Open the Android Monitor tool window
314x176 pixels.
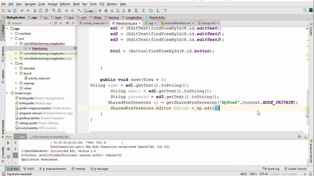point(52,169)
